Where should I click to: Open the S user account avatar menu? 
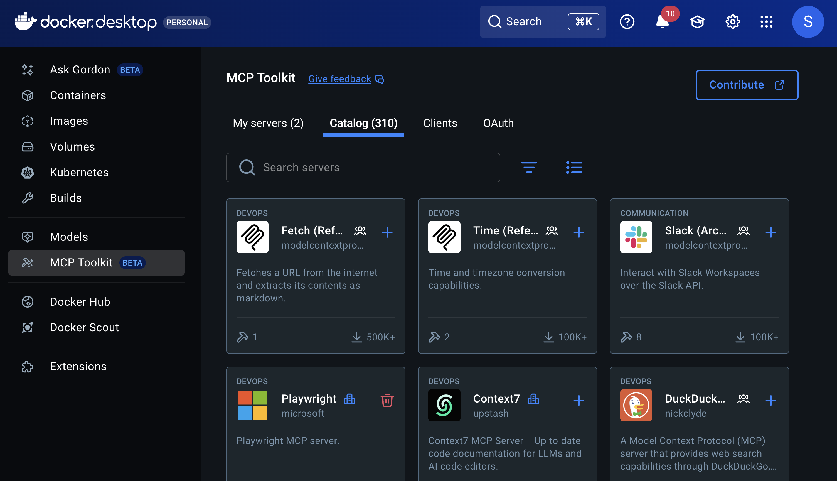(808, 22)
